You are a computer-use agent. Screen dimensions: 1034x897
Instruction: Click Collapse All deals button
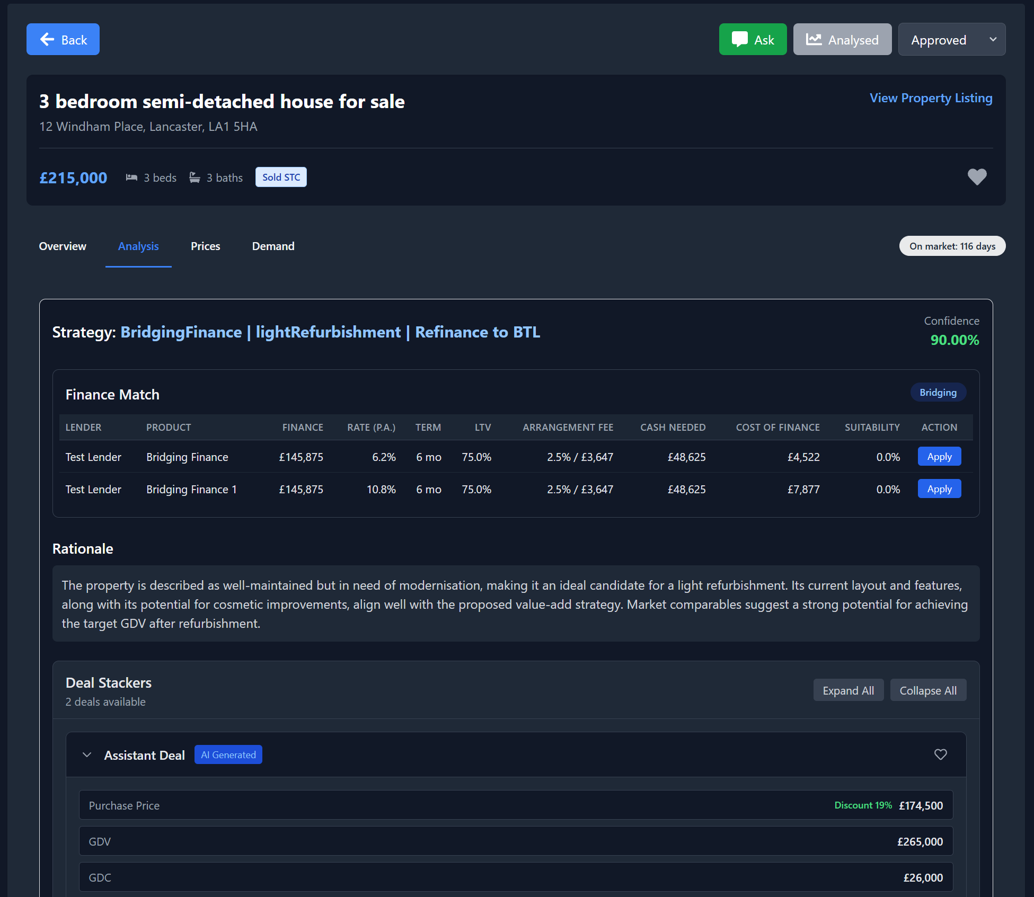(x=927, y=690)
